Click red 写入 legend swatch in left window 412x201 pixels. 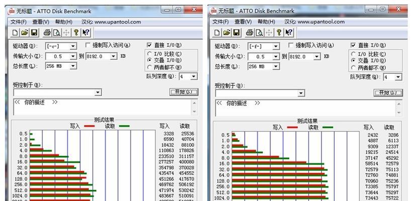(89, 126)
